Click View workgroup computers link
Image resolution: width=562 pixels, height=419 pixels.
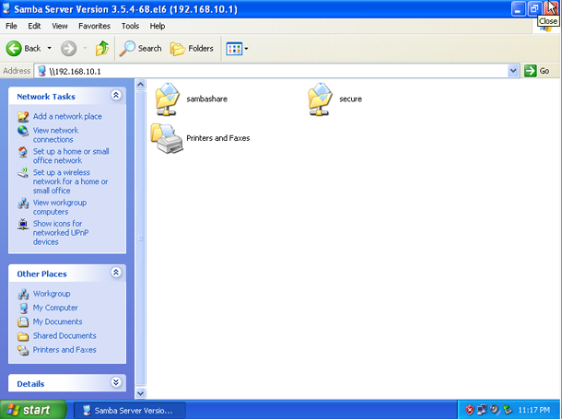tap(59, 206)
